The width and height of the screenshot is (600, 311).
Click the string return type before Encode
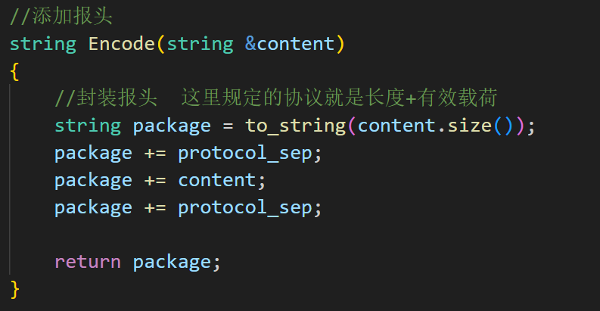tap(42, 43)
